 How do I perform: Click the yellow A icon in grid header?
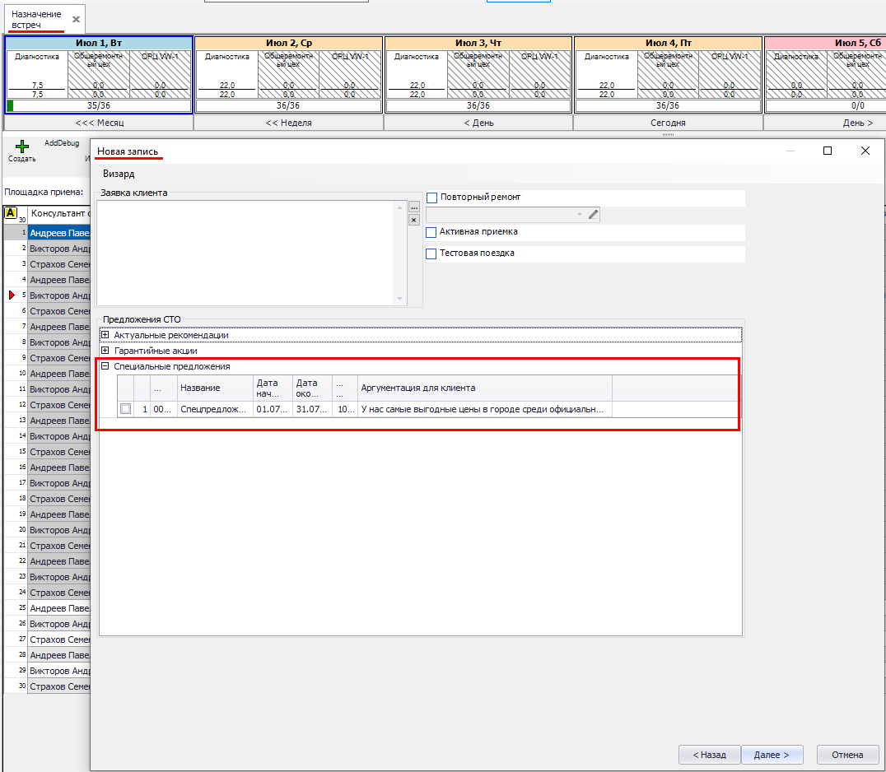click(x=11, y=213)
